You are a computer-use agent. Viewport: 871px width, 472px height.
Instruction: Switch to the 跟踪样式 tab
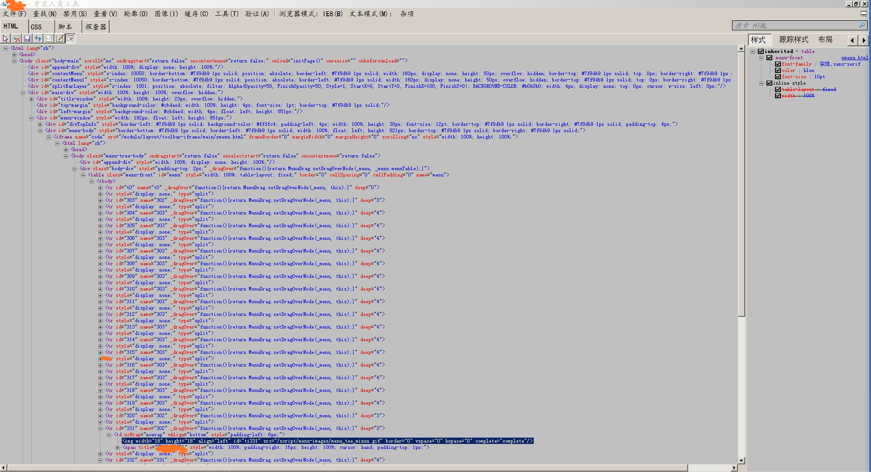pyautogui.click(x=794, y=40)
